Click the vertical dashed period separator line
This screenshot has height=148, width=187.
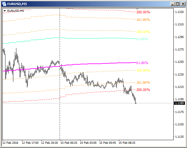point(60,121)
